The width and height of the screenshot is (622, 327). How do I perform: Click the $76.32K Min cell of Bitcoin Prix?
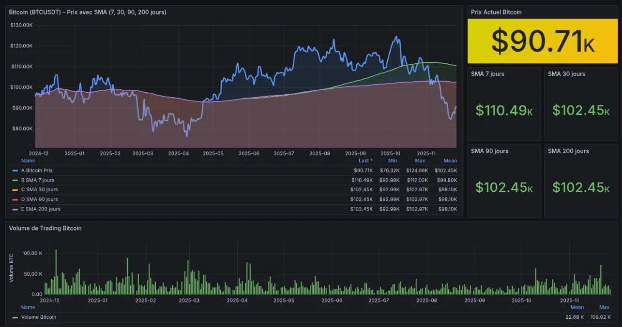pos(390,171)
